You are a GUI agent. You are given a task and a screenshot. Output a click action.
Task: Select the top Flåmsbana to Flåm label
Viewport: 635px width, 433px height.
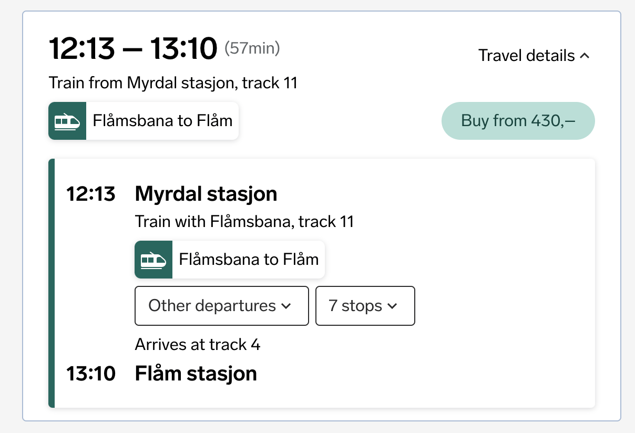click(x=162, y=121)
